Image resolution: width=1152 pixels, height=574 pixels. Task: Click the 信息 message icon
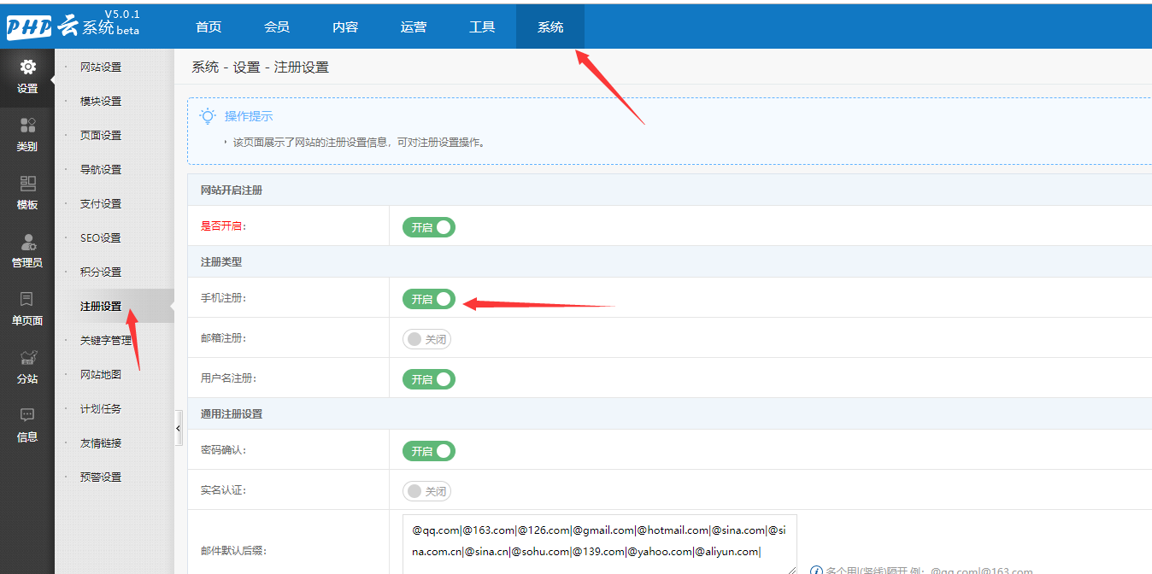tap(27, 416)
